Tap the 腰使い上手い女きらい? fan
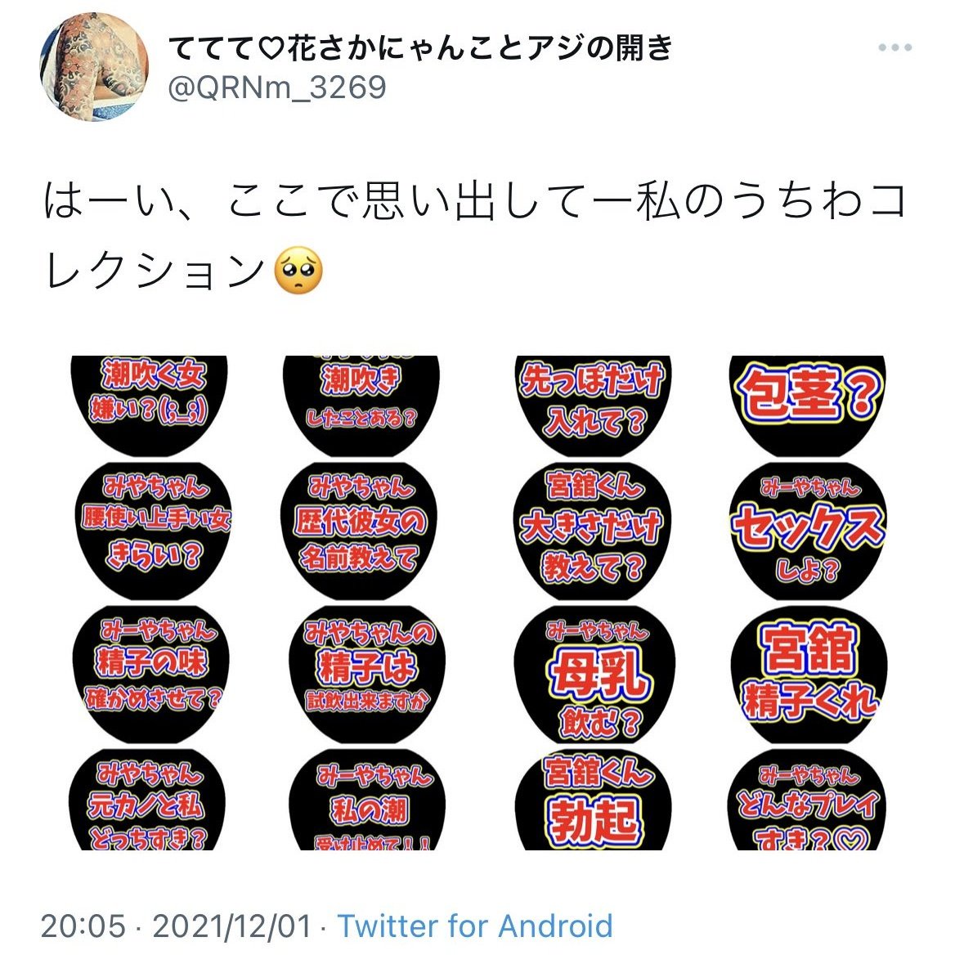This screenshot has height=955, width=955. click(154, 531)
